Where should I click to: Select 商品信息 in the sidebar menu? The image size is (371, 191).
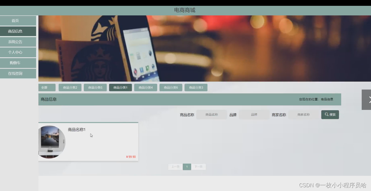click(x=18, y=31)
